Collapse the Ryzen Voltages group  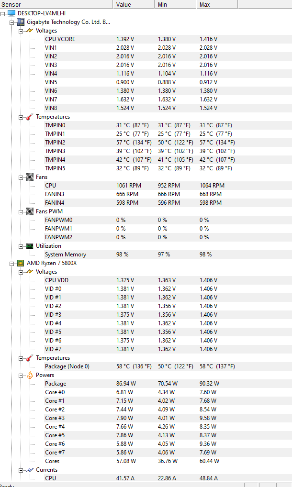click(x=21, y=272)
